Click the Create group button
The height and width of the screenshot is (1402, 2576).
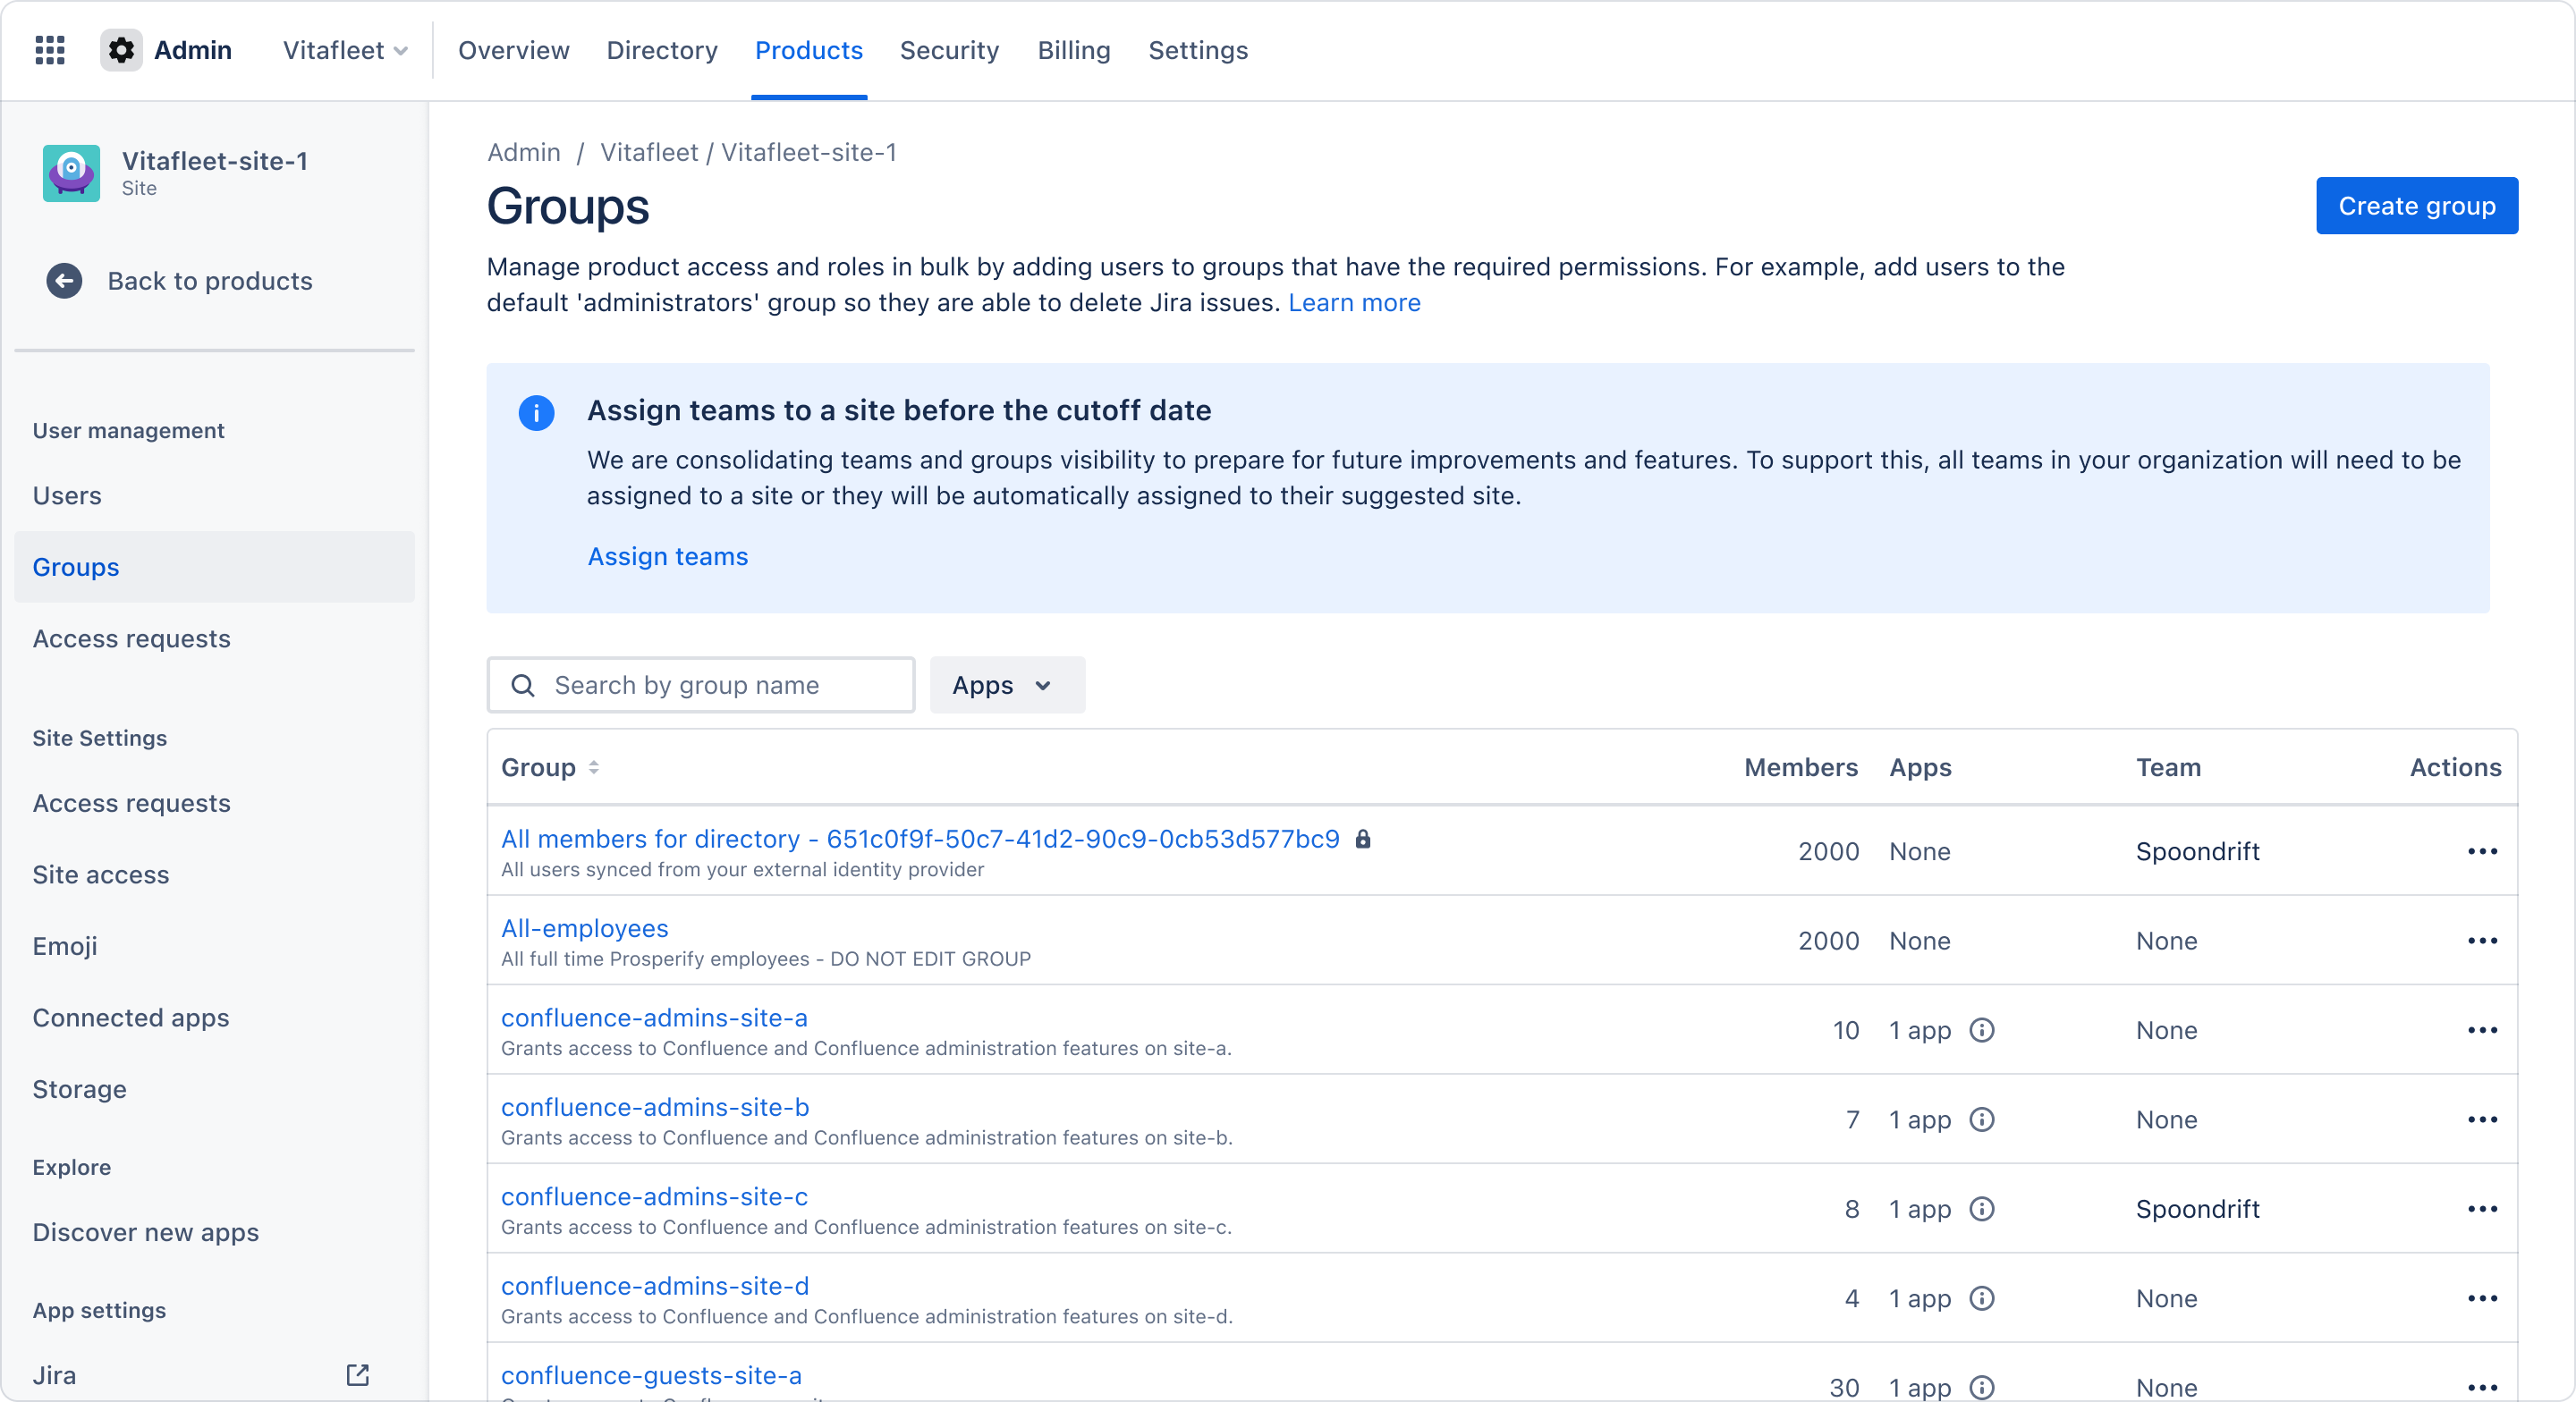[x=2417, y=205]
